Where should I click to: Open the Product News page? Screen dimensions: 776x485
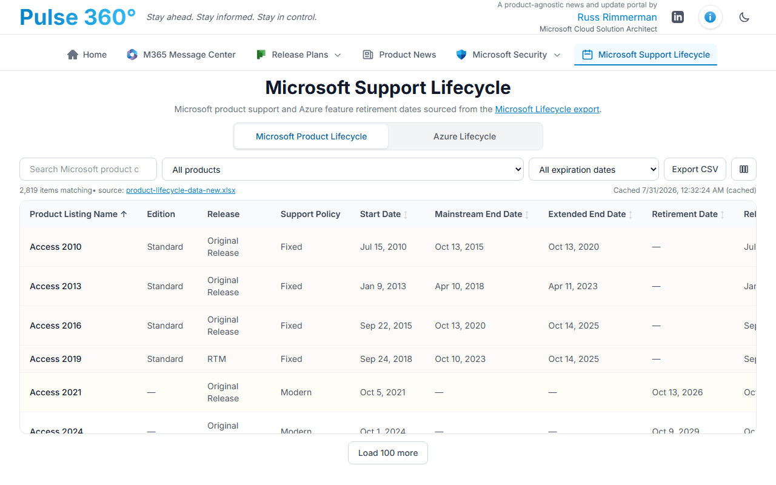click(x=399, y=55)
